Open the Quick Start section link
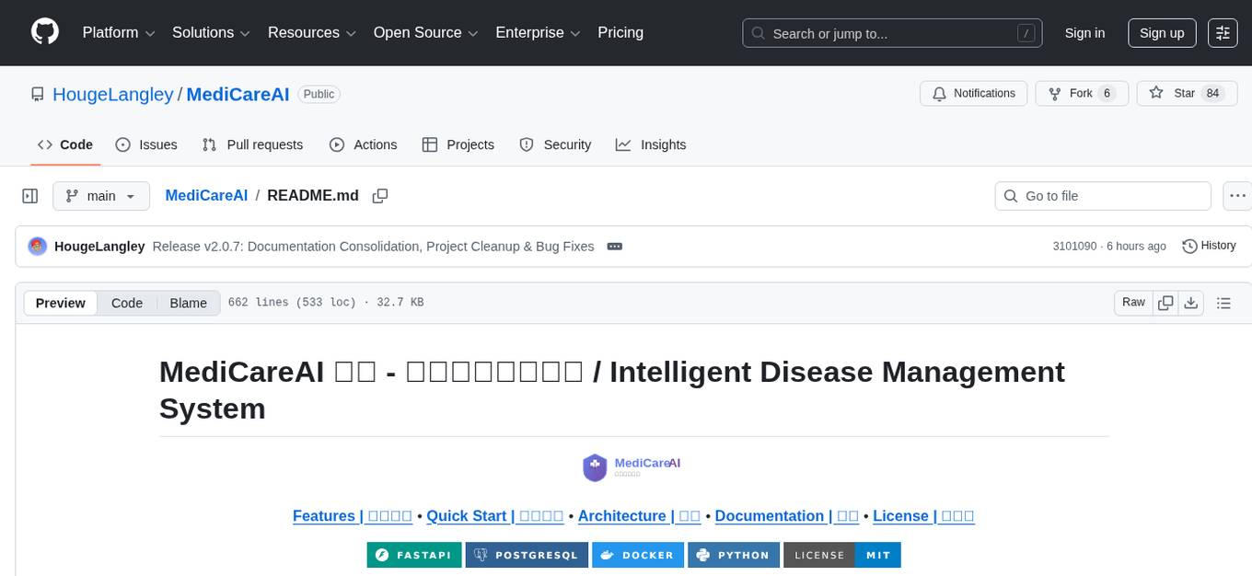1252x576 pixels. pyautogui.click(x=494, y=515)
